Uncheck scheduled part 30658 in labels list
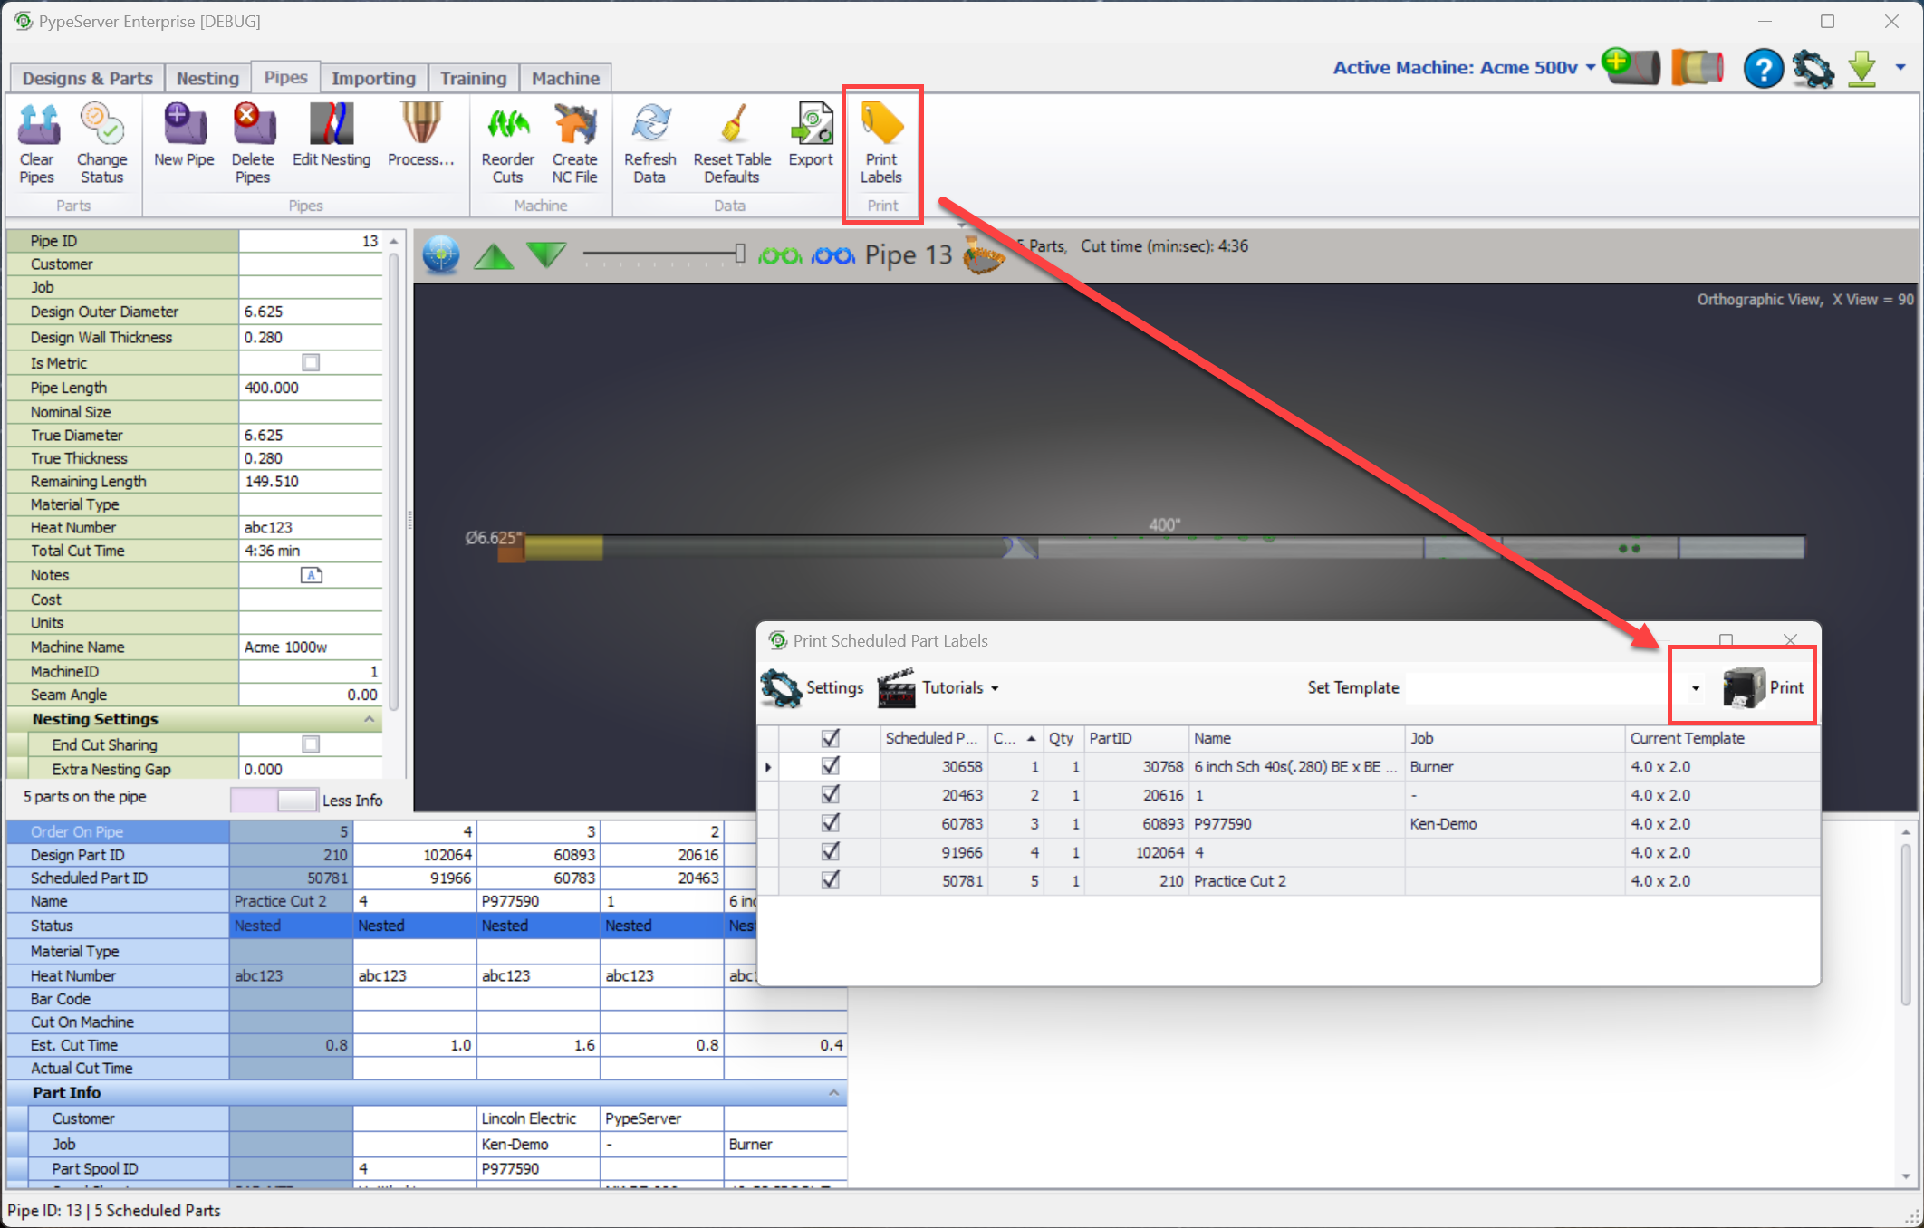Viewport: 1924px width, 1228px height. coord(830,766)
